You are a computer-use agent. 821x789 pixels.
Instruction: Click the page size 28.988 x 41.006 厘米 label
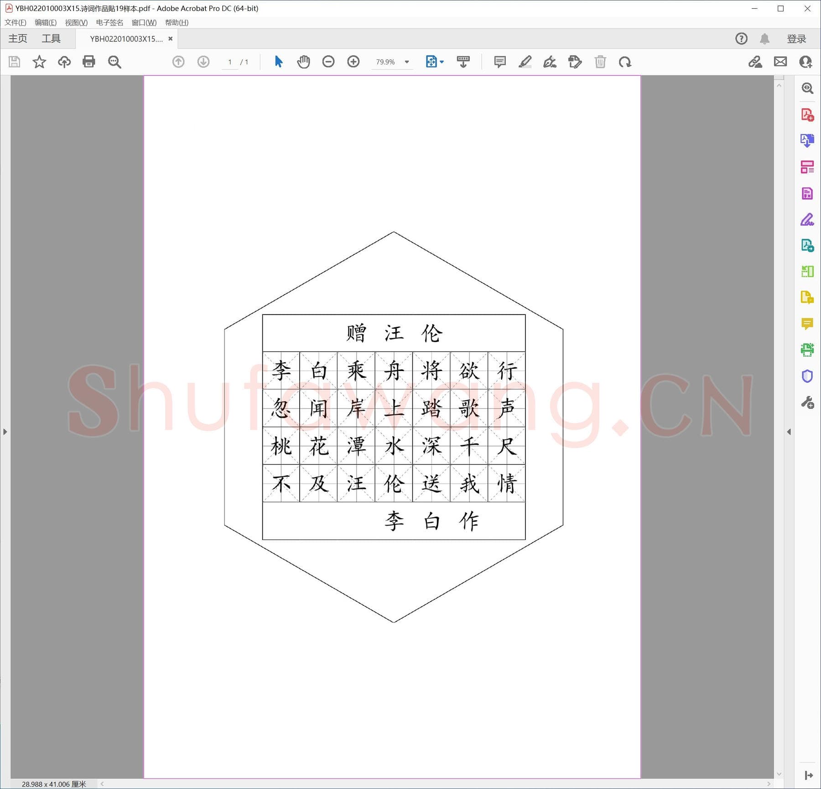coord(54,784)
